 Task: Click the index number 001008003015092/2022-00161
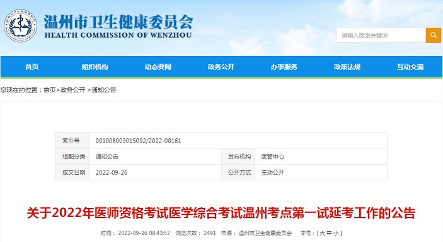coord(138,141)
